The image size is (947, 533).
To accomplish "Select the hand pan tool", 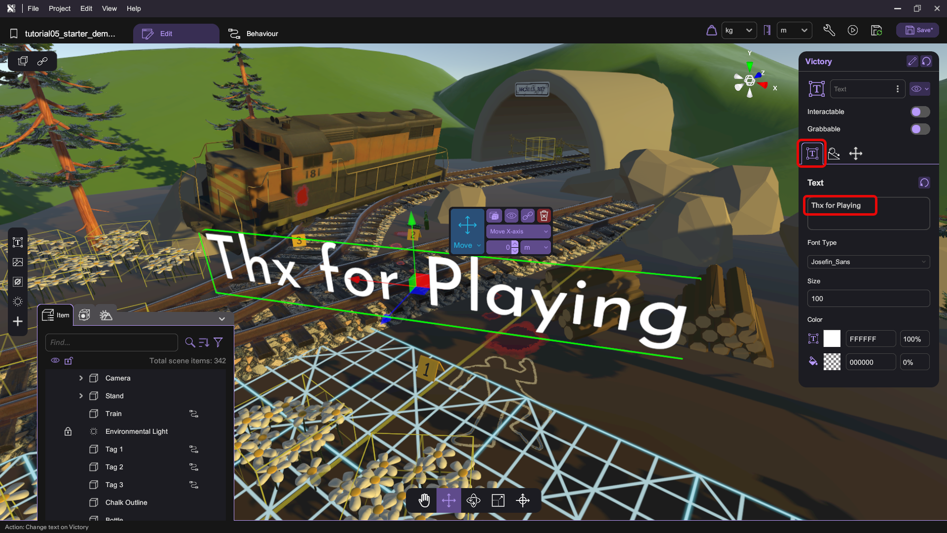I will tap(424, 500).
